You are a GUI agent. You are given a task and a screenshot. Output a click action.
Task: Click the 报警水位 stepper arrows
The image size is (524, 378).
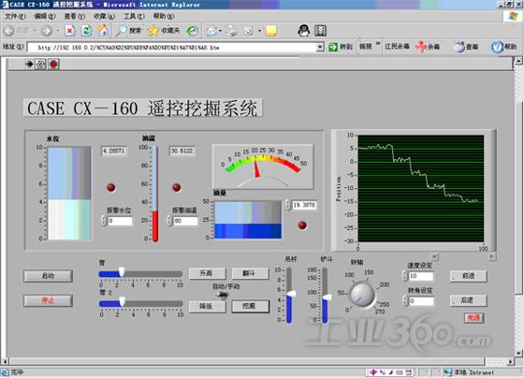point(104,221)
